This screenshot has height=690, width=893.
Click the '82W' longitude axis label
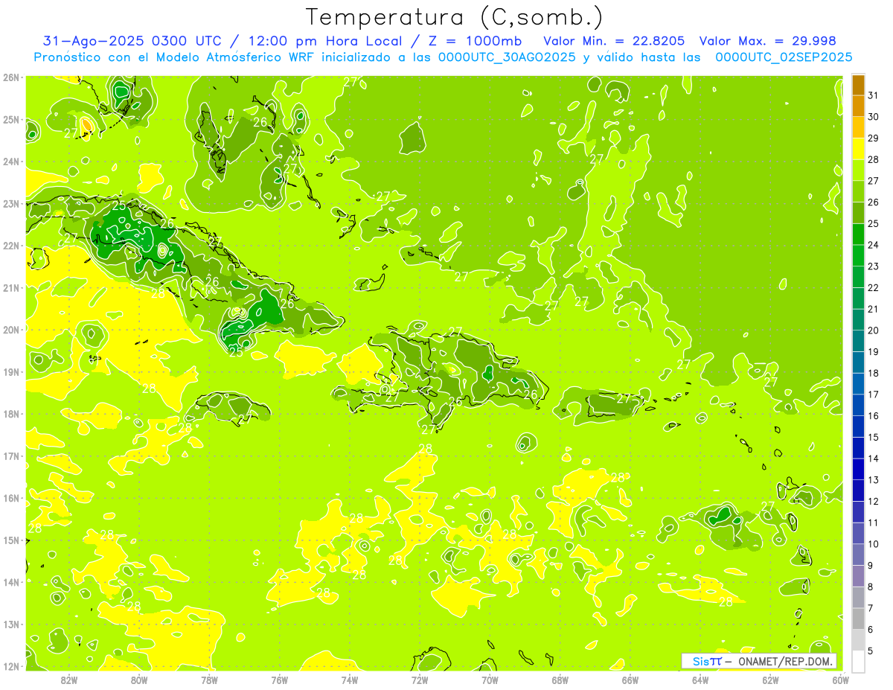69,680
